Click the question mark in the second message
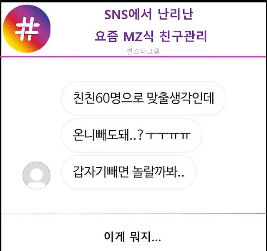The image size is (267, 251). click(140, 135)
